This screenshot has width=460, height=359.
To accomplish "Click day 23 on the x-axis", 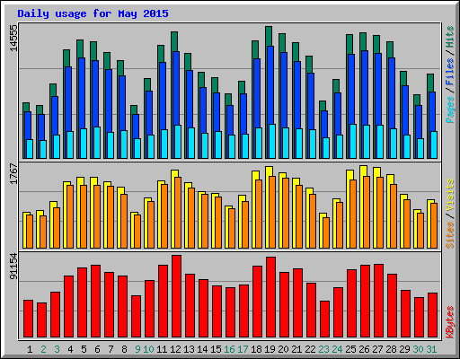I will point(323,349).
